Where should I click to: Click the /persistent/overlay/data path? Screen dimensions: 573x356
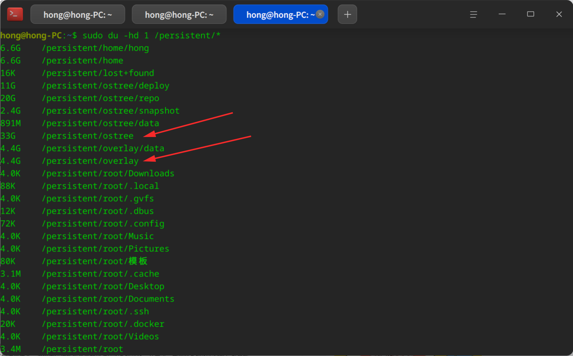pyautogui.click(x=103, y=148)
